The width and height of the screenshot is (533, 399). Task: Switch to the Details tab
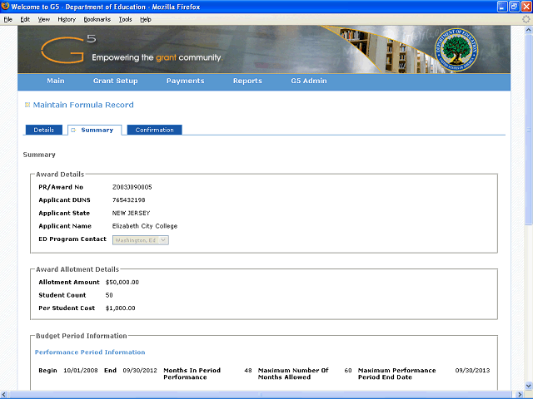click(44, 130)
